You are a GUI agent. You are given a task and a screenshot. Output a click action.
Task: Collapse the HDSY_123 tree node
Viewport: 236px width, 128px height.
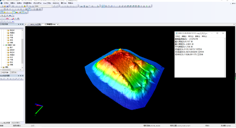click(x=4, y=45)
